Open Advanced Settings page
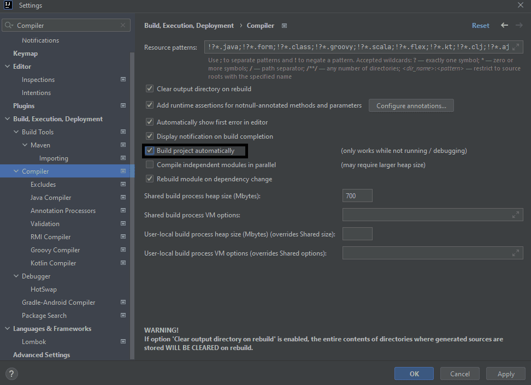 pyautogui.click(x=42, y=355)
